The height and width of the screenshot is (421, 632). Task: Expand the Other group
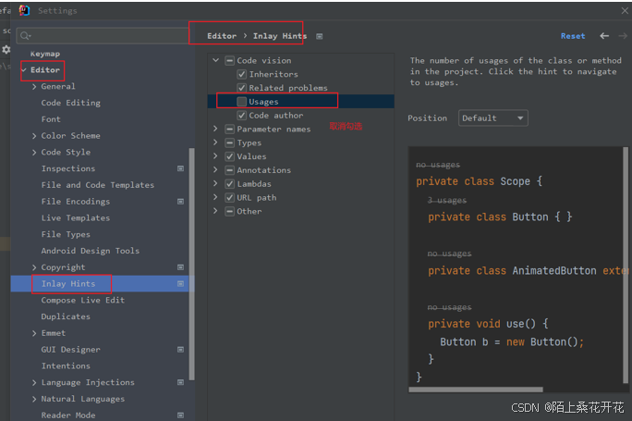pos(215,211)
